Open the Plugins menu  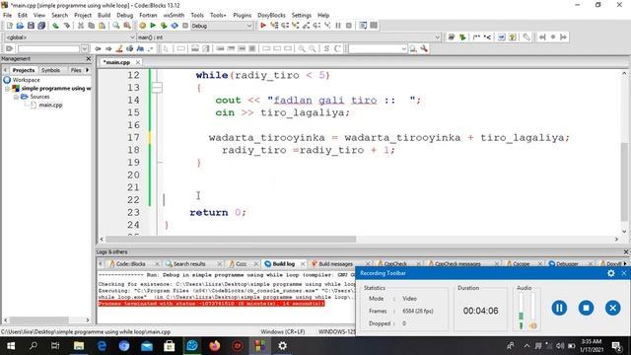click(242, 15)
